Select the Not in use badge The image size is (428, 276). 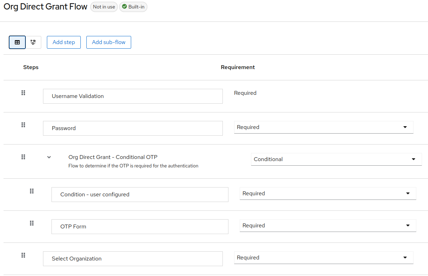tap(104, 7)
